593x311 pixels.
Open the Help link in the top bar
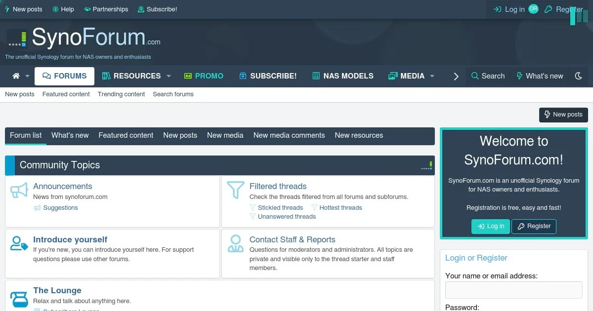[63, 9]
